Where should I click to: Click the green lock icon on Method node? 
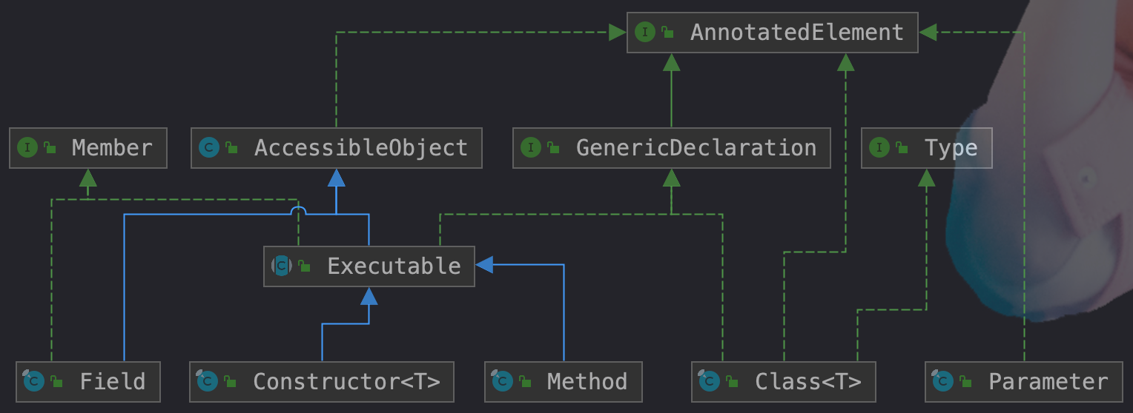click(x=525, y=382)
